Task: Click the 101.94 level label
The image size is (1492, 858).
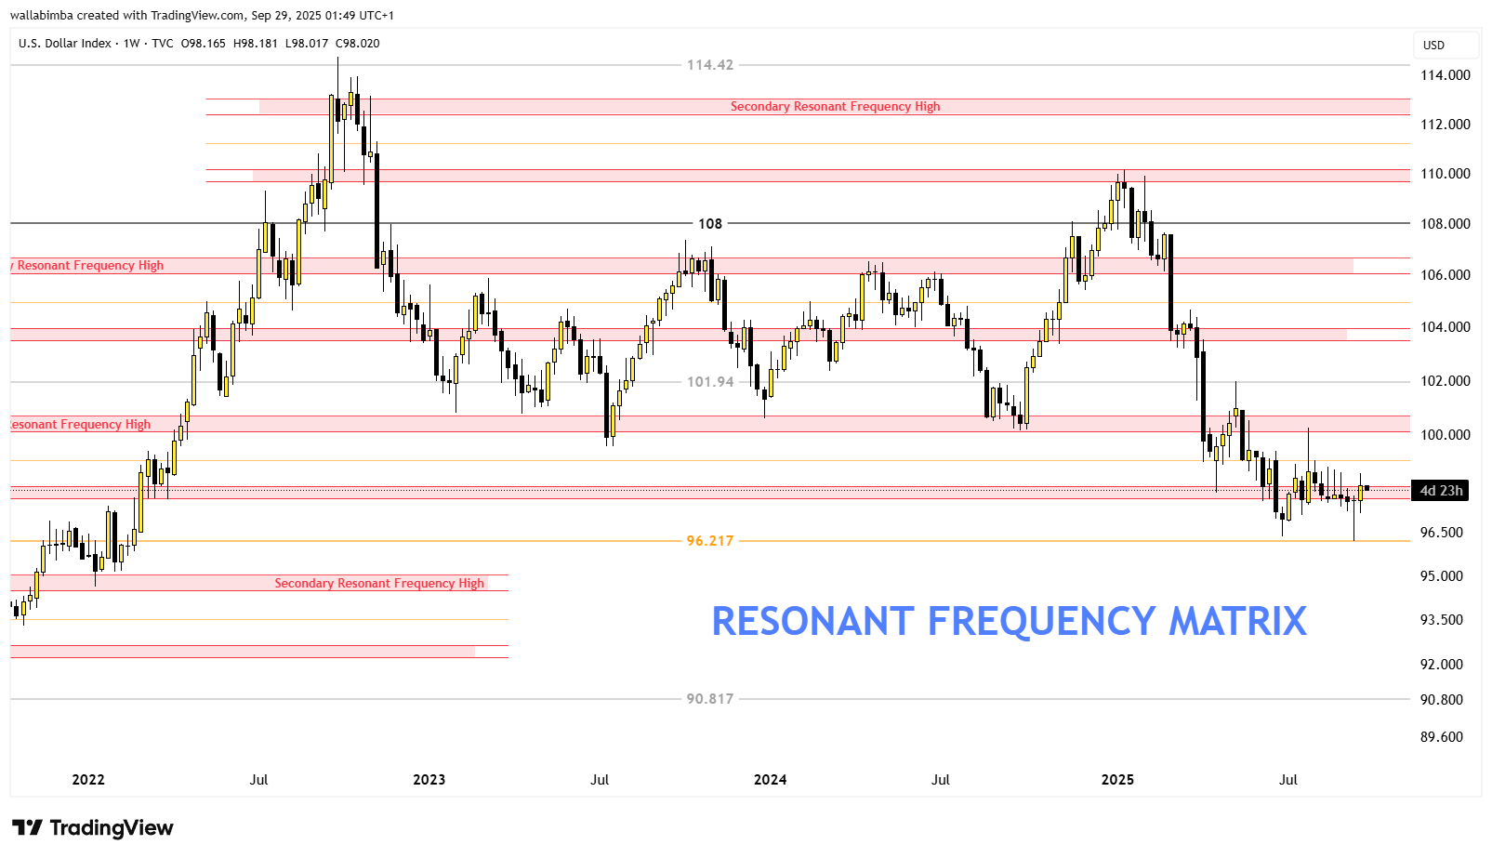Action: click(710, 382)
